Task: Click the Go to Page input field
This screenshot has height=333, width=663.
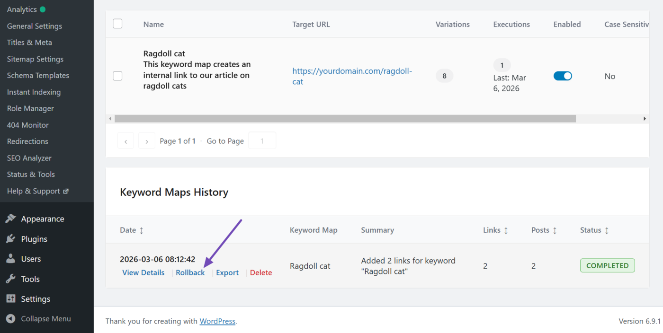Action: point(262,141)
